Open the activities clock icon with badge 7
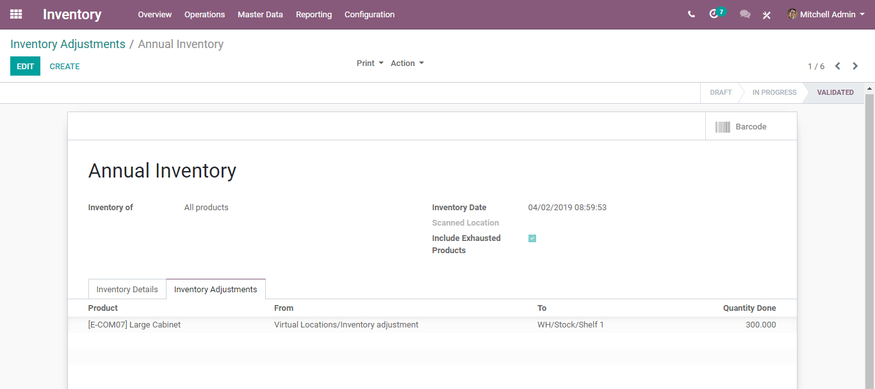Screen dimensions: 875x389 pos(717,13)
